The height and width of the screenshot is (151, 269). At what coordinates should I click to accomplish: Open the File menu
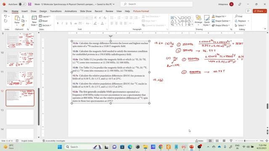click(x=5, y=11)
